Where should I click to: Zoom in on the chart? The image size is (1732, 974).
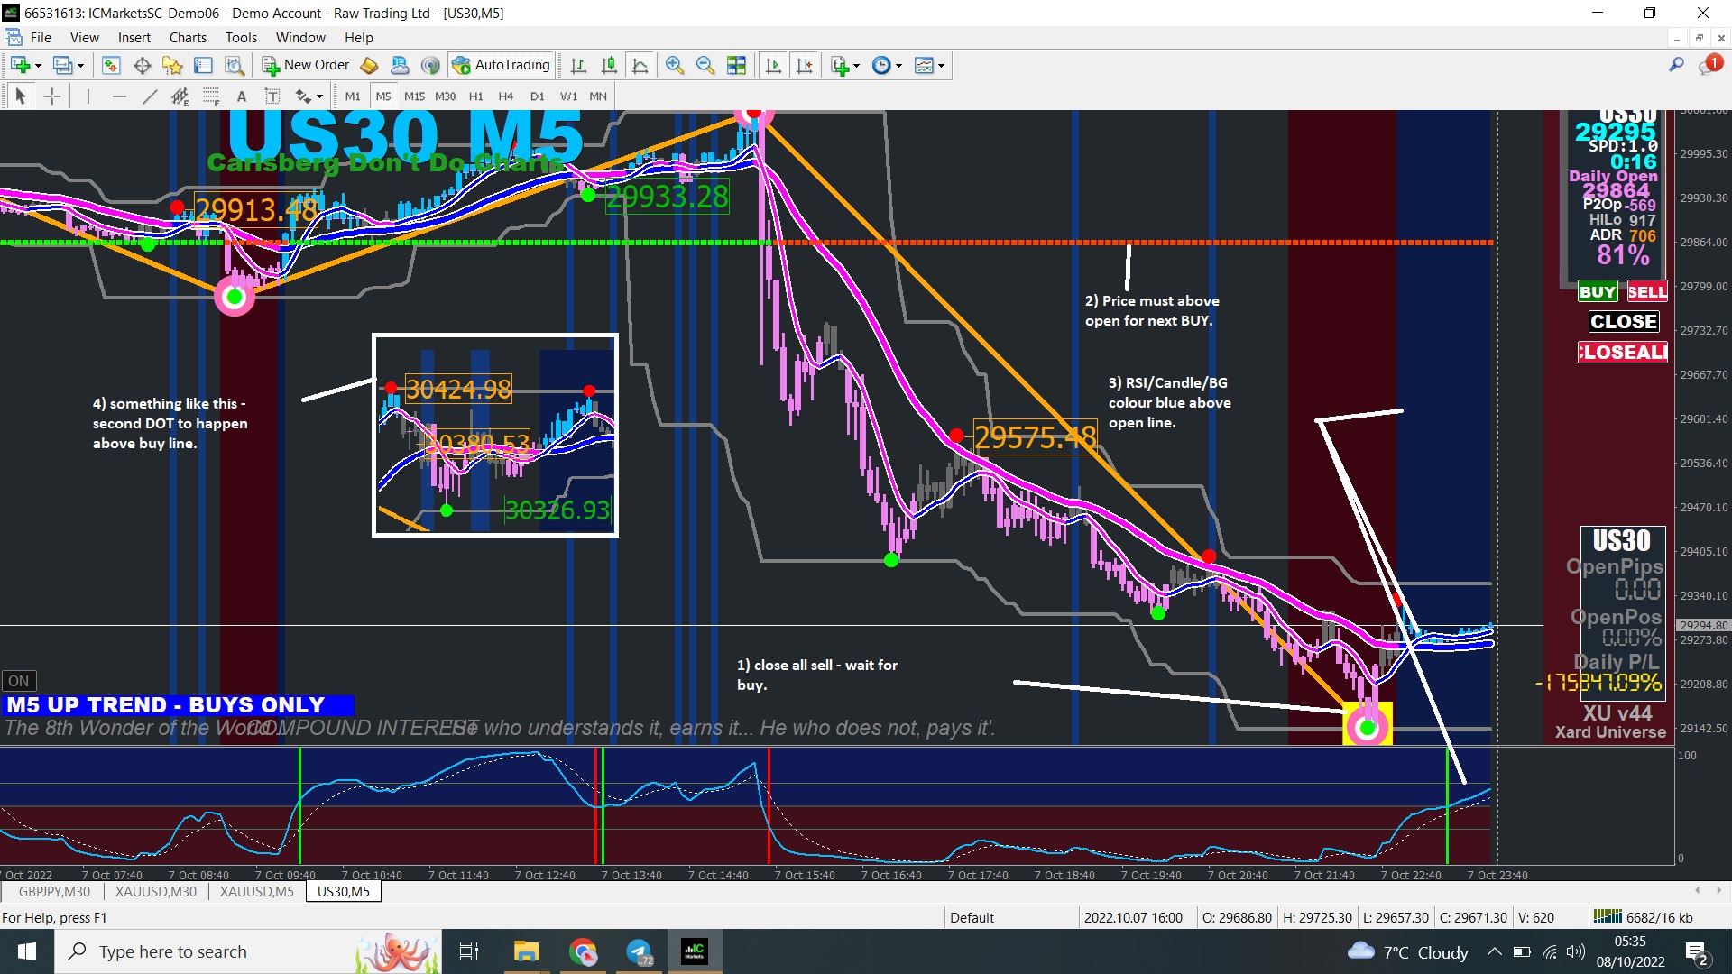coord(674,65)
